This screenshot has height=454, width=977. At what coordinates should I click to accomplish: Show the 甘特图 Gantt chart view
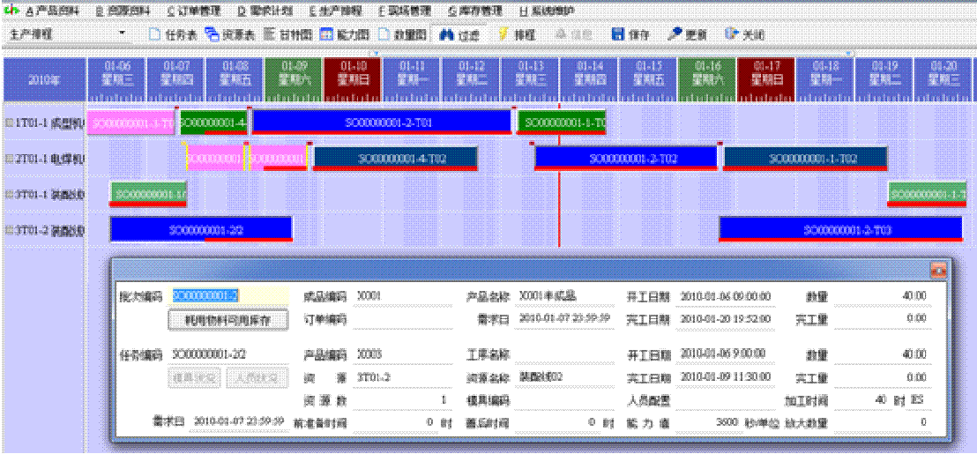[x=287, y=35]
